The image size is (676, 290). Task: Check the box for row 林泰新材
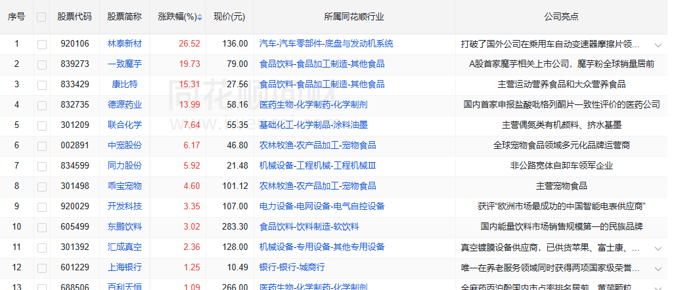[x=42, y=45]
